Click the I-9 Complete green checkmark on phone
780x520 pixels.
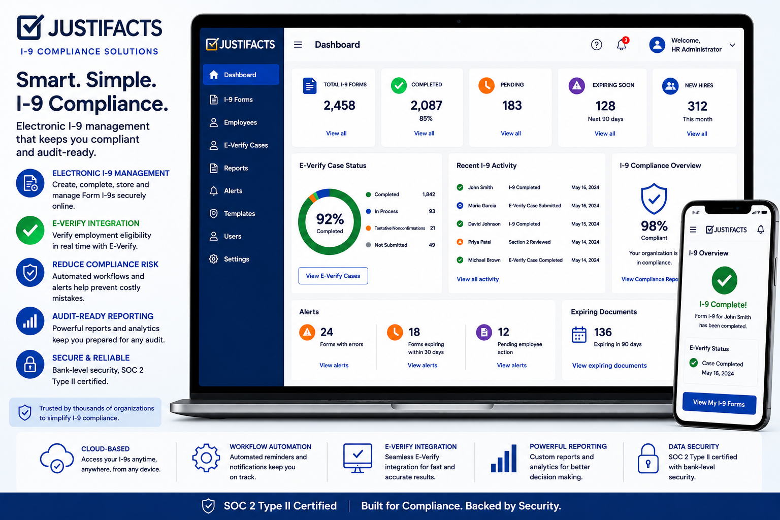click(724, 280)
